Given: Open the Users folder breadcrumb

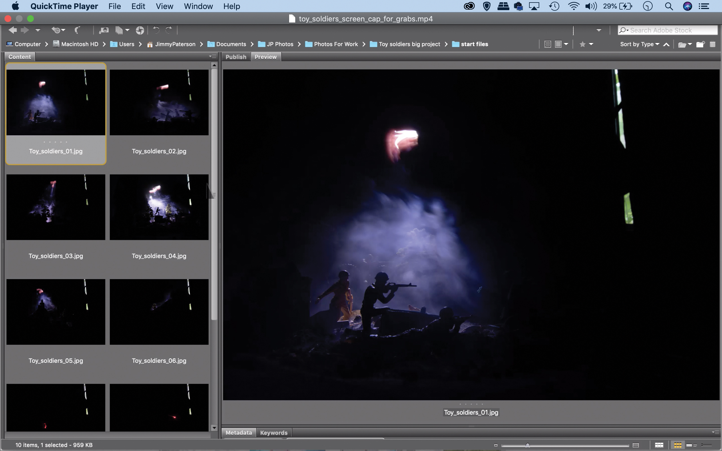Looking at the screenshot, I should click(122, 44).
